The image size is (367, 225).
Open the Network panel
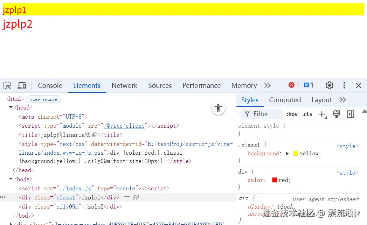(x=124, y=85)
